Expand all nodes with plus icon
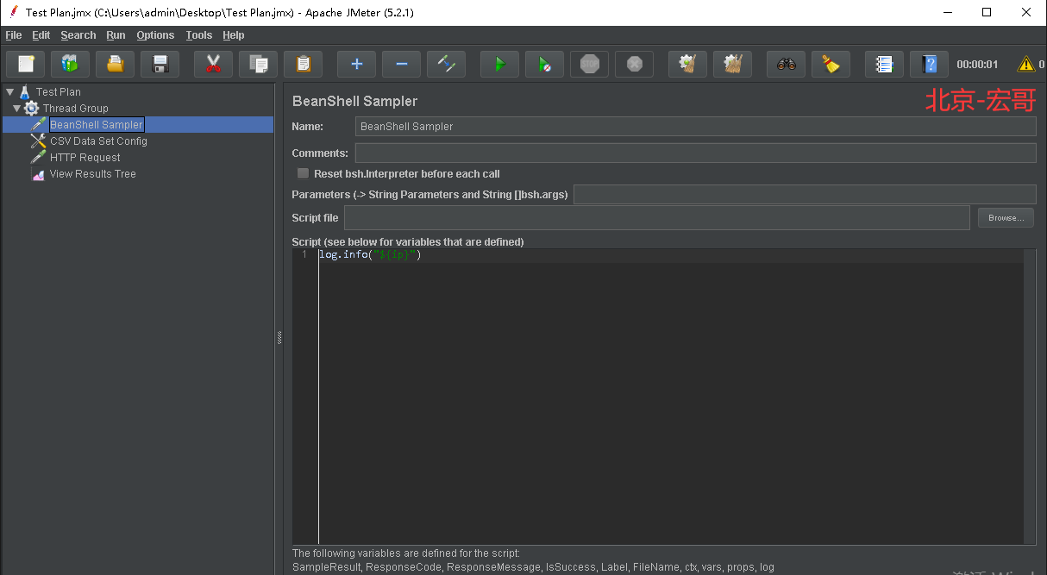Screen dimensions: 1047x575 (x=357, y=64)
